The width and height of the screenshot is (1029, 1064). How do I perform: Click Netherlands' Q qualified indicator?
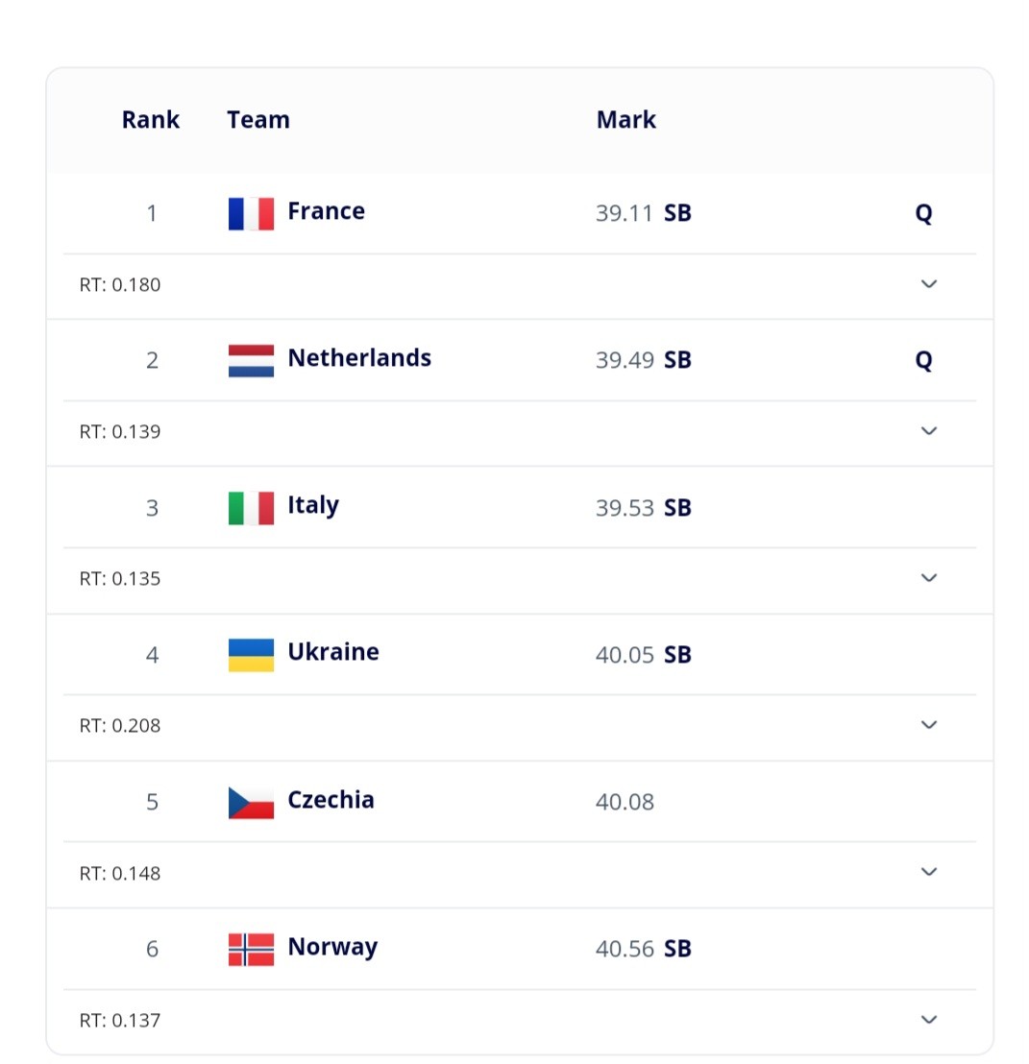coord(923,360)
